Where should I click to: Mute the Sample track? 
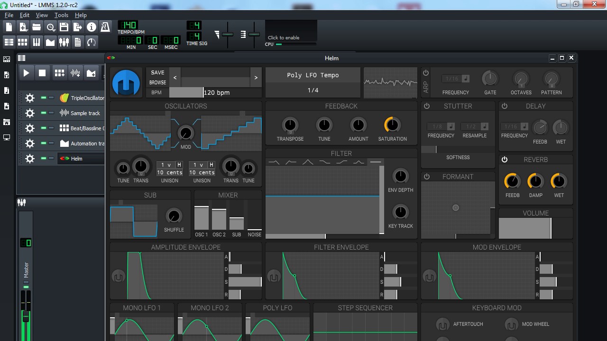click(x=44, y=113)
